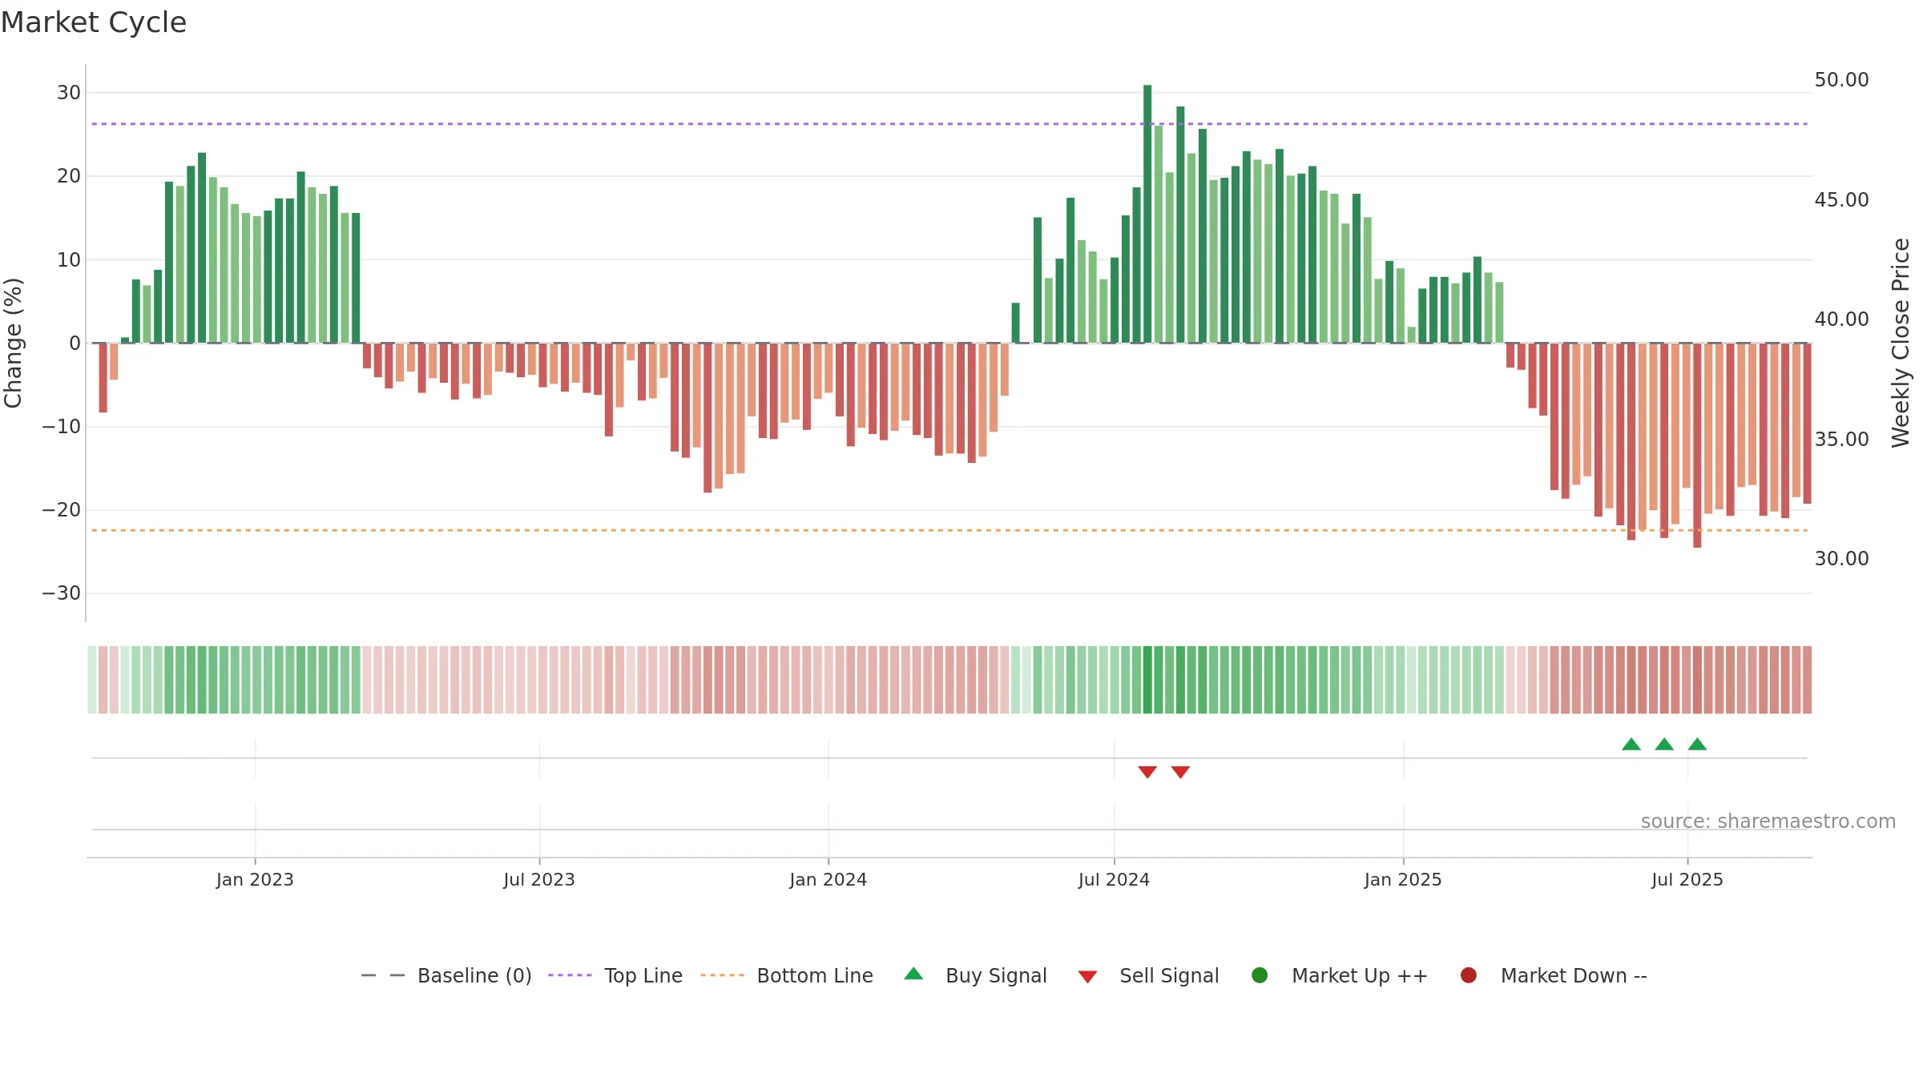The height and width of the screenshot is (1081, 1923).
Task: Click the purple dotted Top Line
Action: (949, 124)
